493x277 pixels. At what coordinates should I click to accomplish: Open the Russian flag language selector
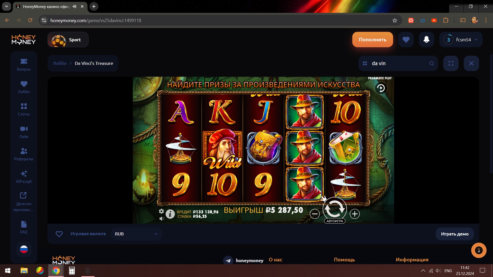[x=24, y=249]
